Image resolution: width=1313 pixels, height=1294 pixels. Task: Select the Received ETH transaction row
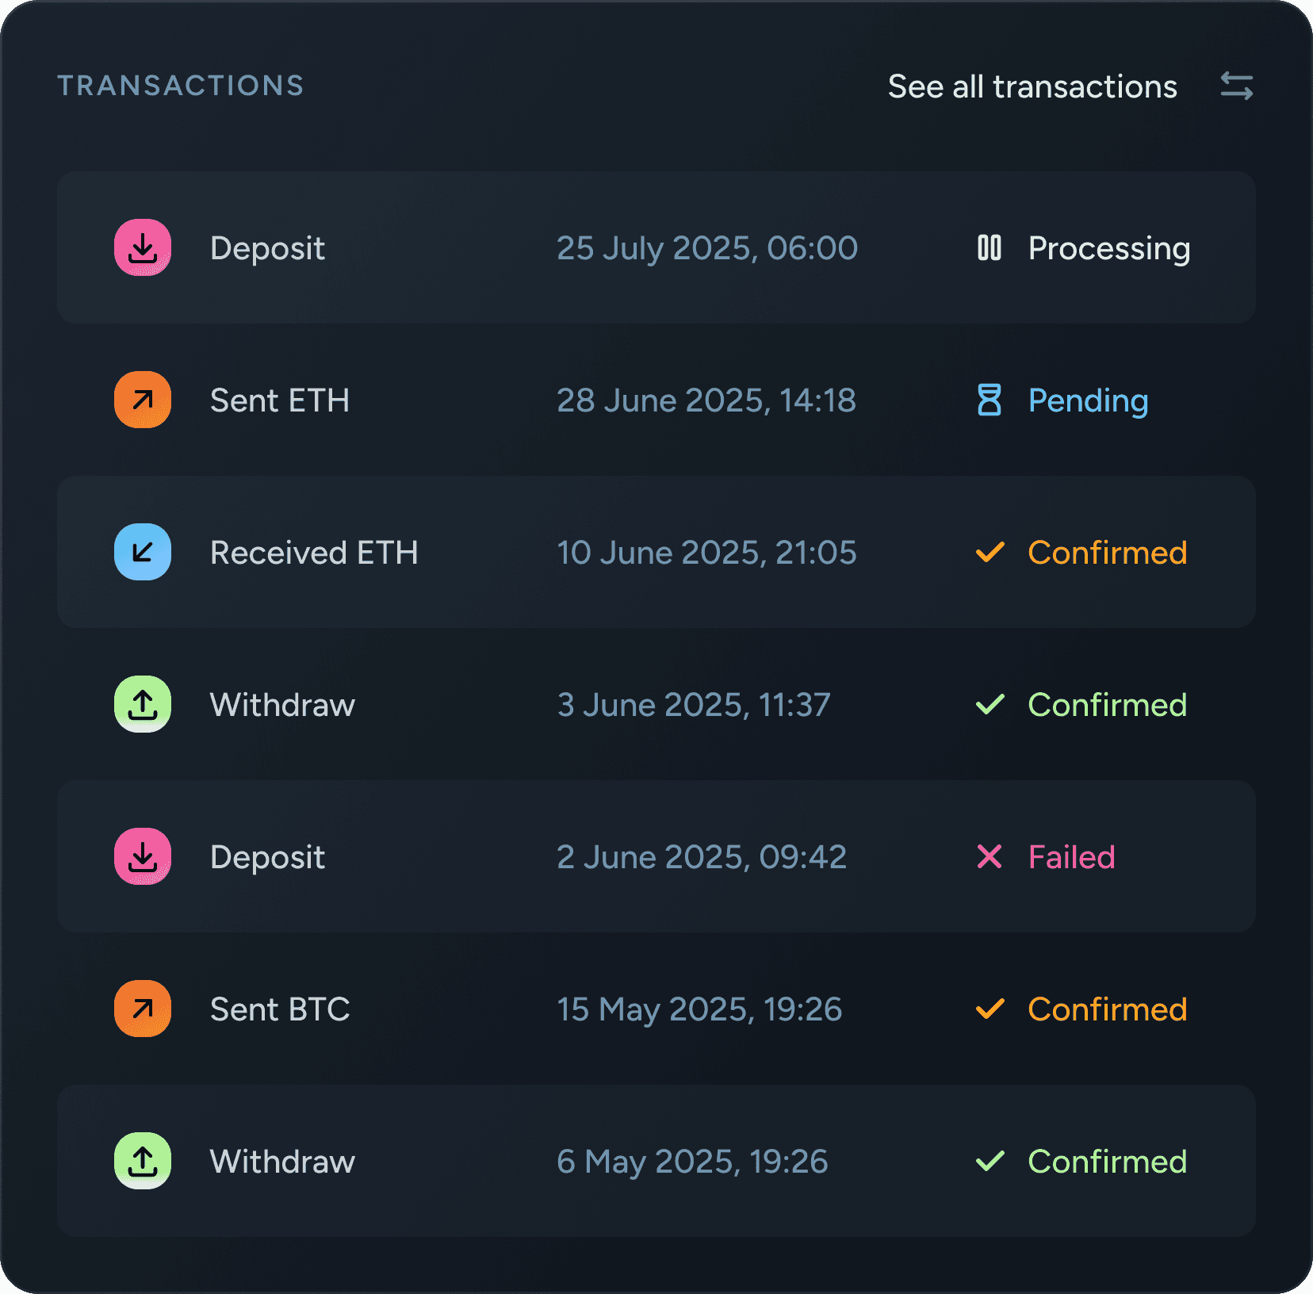click(656, 552)
